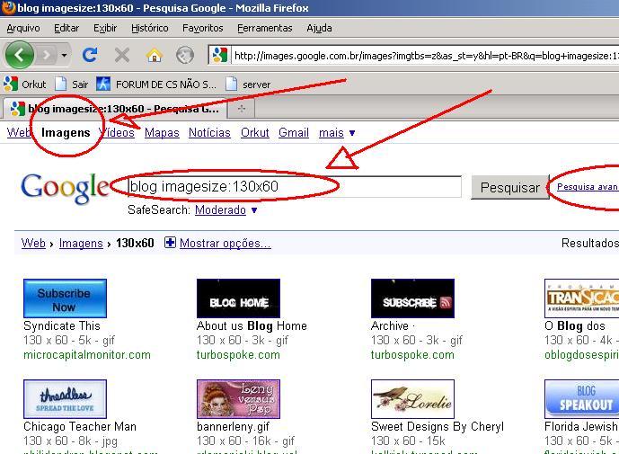Viewport: 619px width, 454px height.
Task: Open the Subscribe Now image thumbnail
Action: (65, 298)
